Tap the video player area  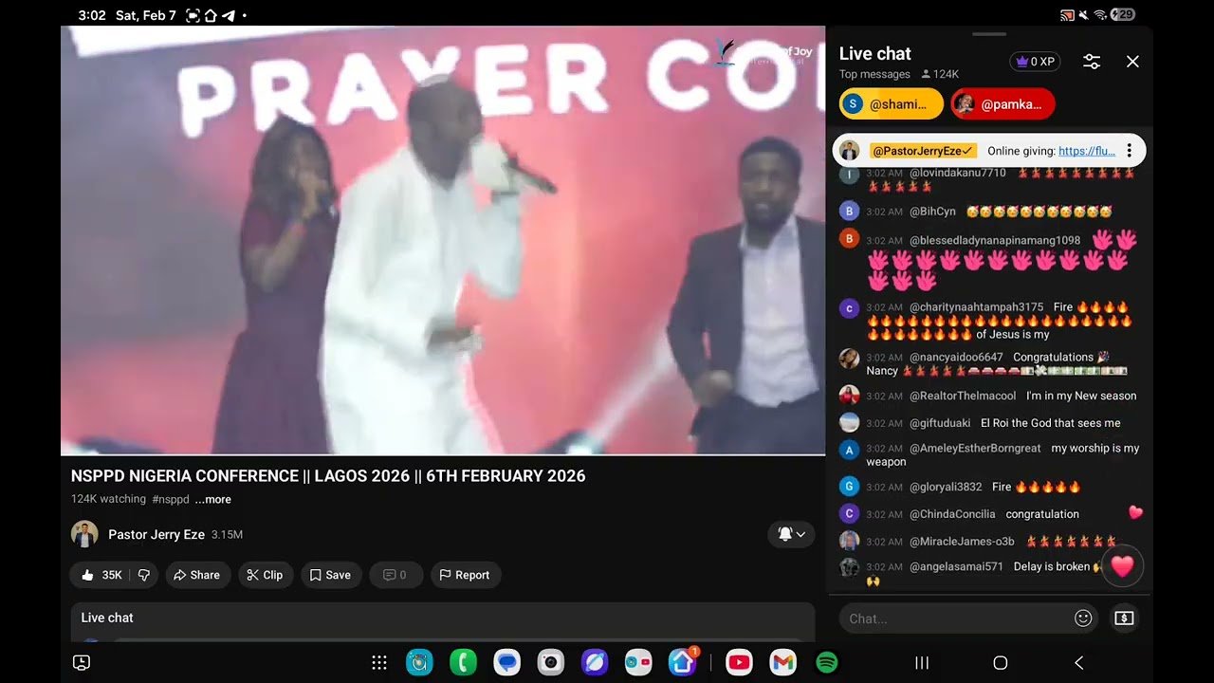pos(443,240)
